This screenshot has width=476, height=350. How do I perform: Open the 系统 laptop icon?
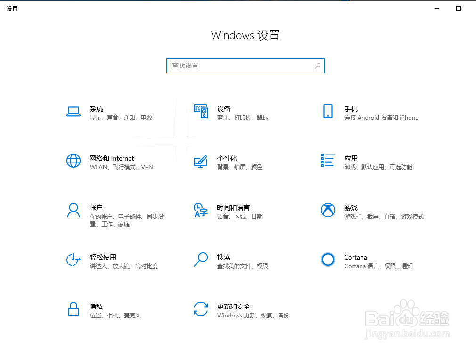[x=74, y=112]
